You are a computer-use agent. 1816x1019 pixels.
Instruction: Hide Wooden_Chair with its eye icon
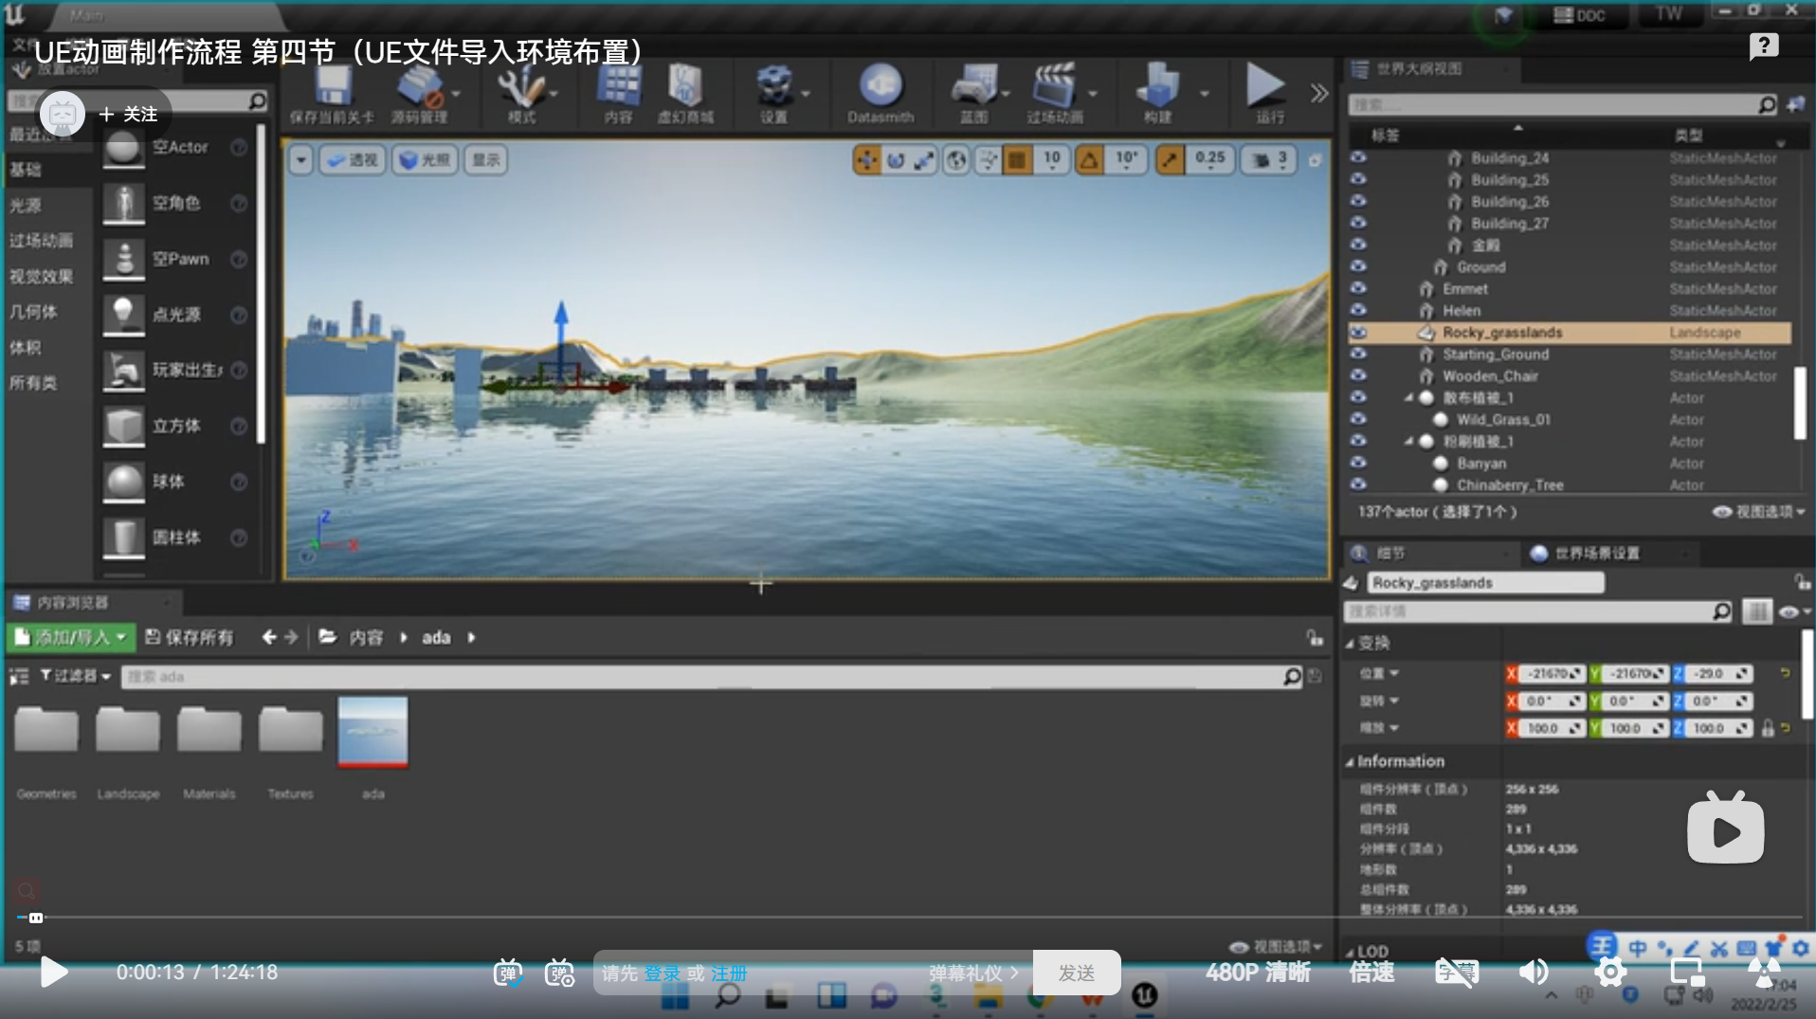point(1358,375)
